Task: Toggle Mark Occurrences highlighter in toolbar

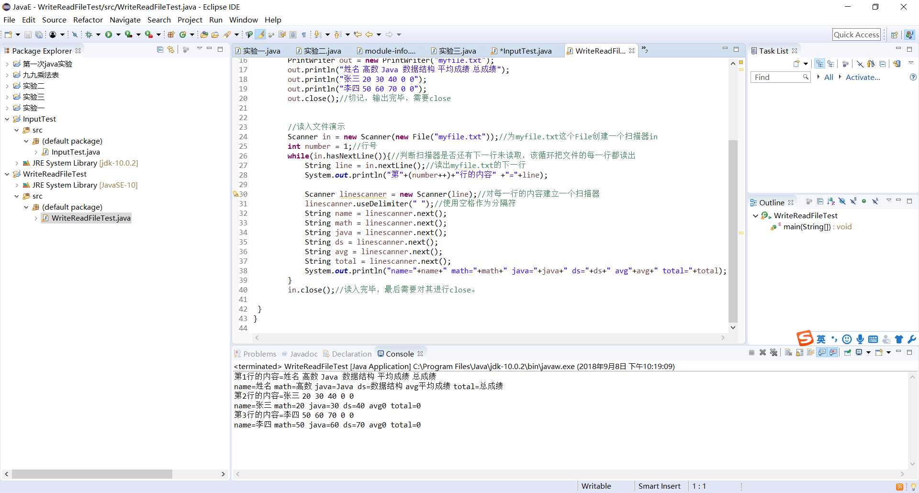Action: [x=260, y=34]
